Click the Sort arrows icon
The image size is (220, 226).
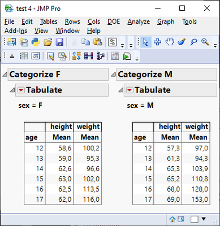pos(76,56)
